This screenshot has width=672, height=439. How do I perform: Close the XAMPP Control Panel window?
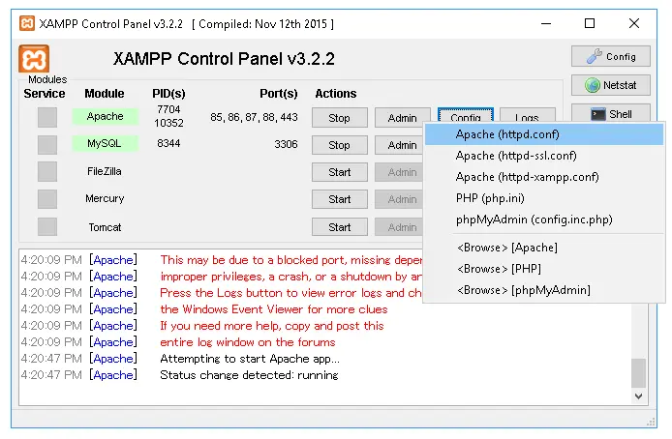[x=634, y=23]
